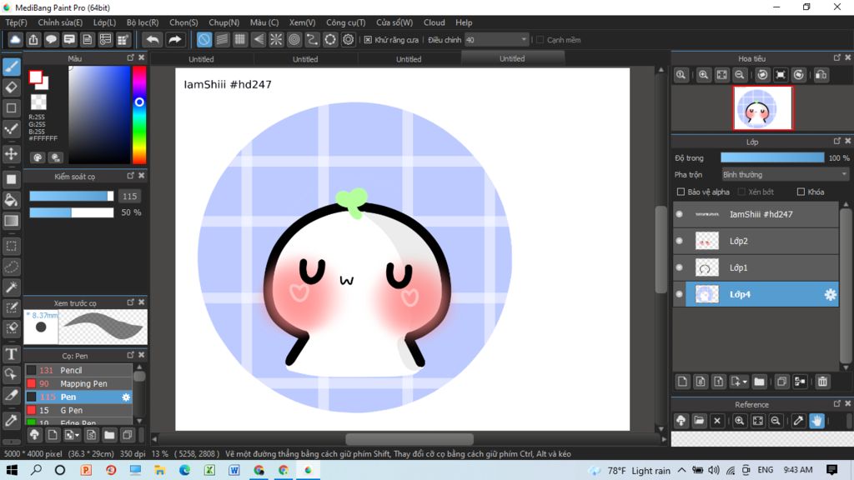The width and height of the screenshot is (854, 480).
Task: Undock the Màu color panel
Action: (x=131, y=57)
